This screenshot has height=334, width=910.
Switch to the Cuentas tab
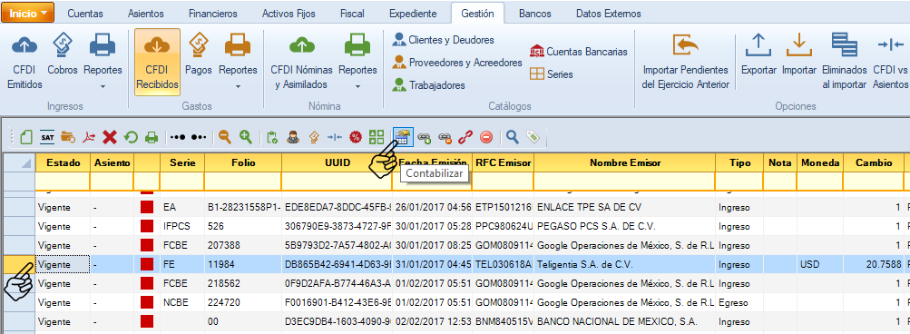pyautogui.click(x=85, y=14)
